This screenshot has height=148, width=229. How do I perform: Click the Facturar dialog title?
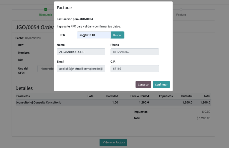65,7
